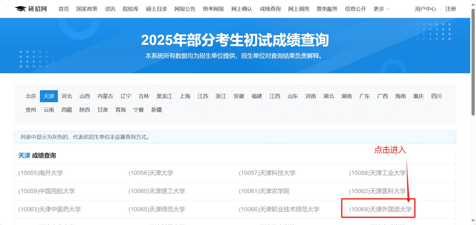Screen dimensions: 476x225
Task: Open (10068)天津外国语大学 score query
Action: 381,209
